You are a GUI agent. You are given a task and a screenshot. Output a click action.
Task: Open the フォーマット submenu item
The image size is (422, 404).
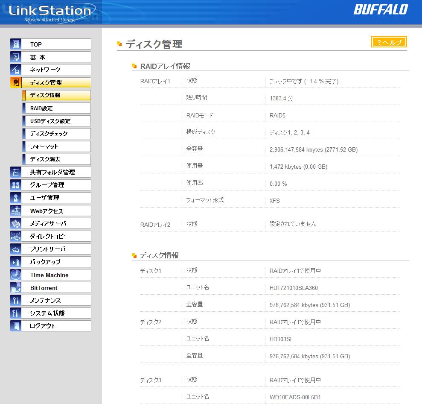pos(56,146)
